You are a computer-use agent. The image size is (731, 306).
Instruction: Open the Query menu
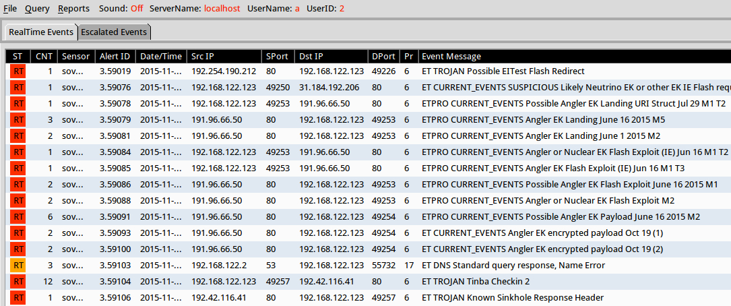37,9
